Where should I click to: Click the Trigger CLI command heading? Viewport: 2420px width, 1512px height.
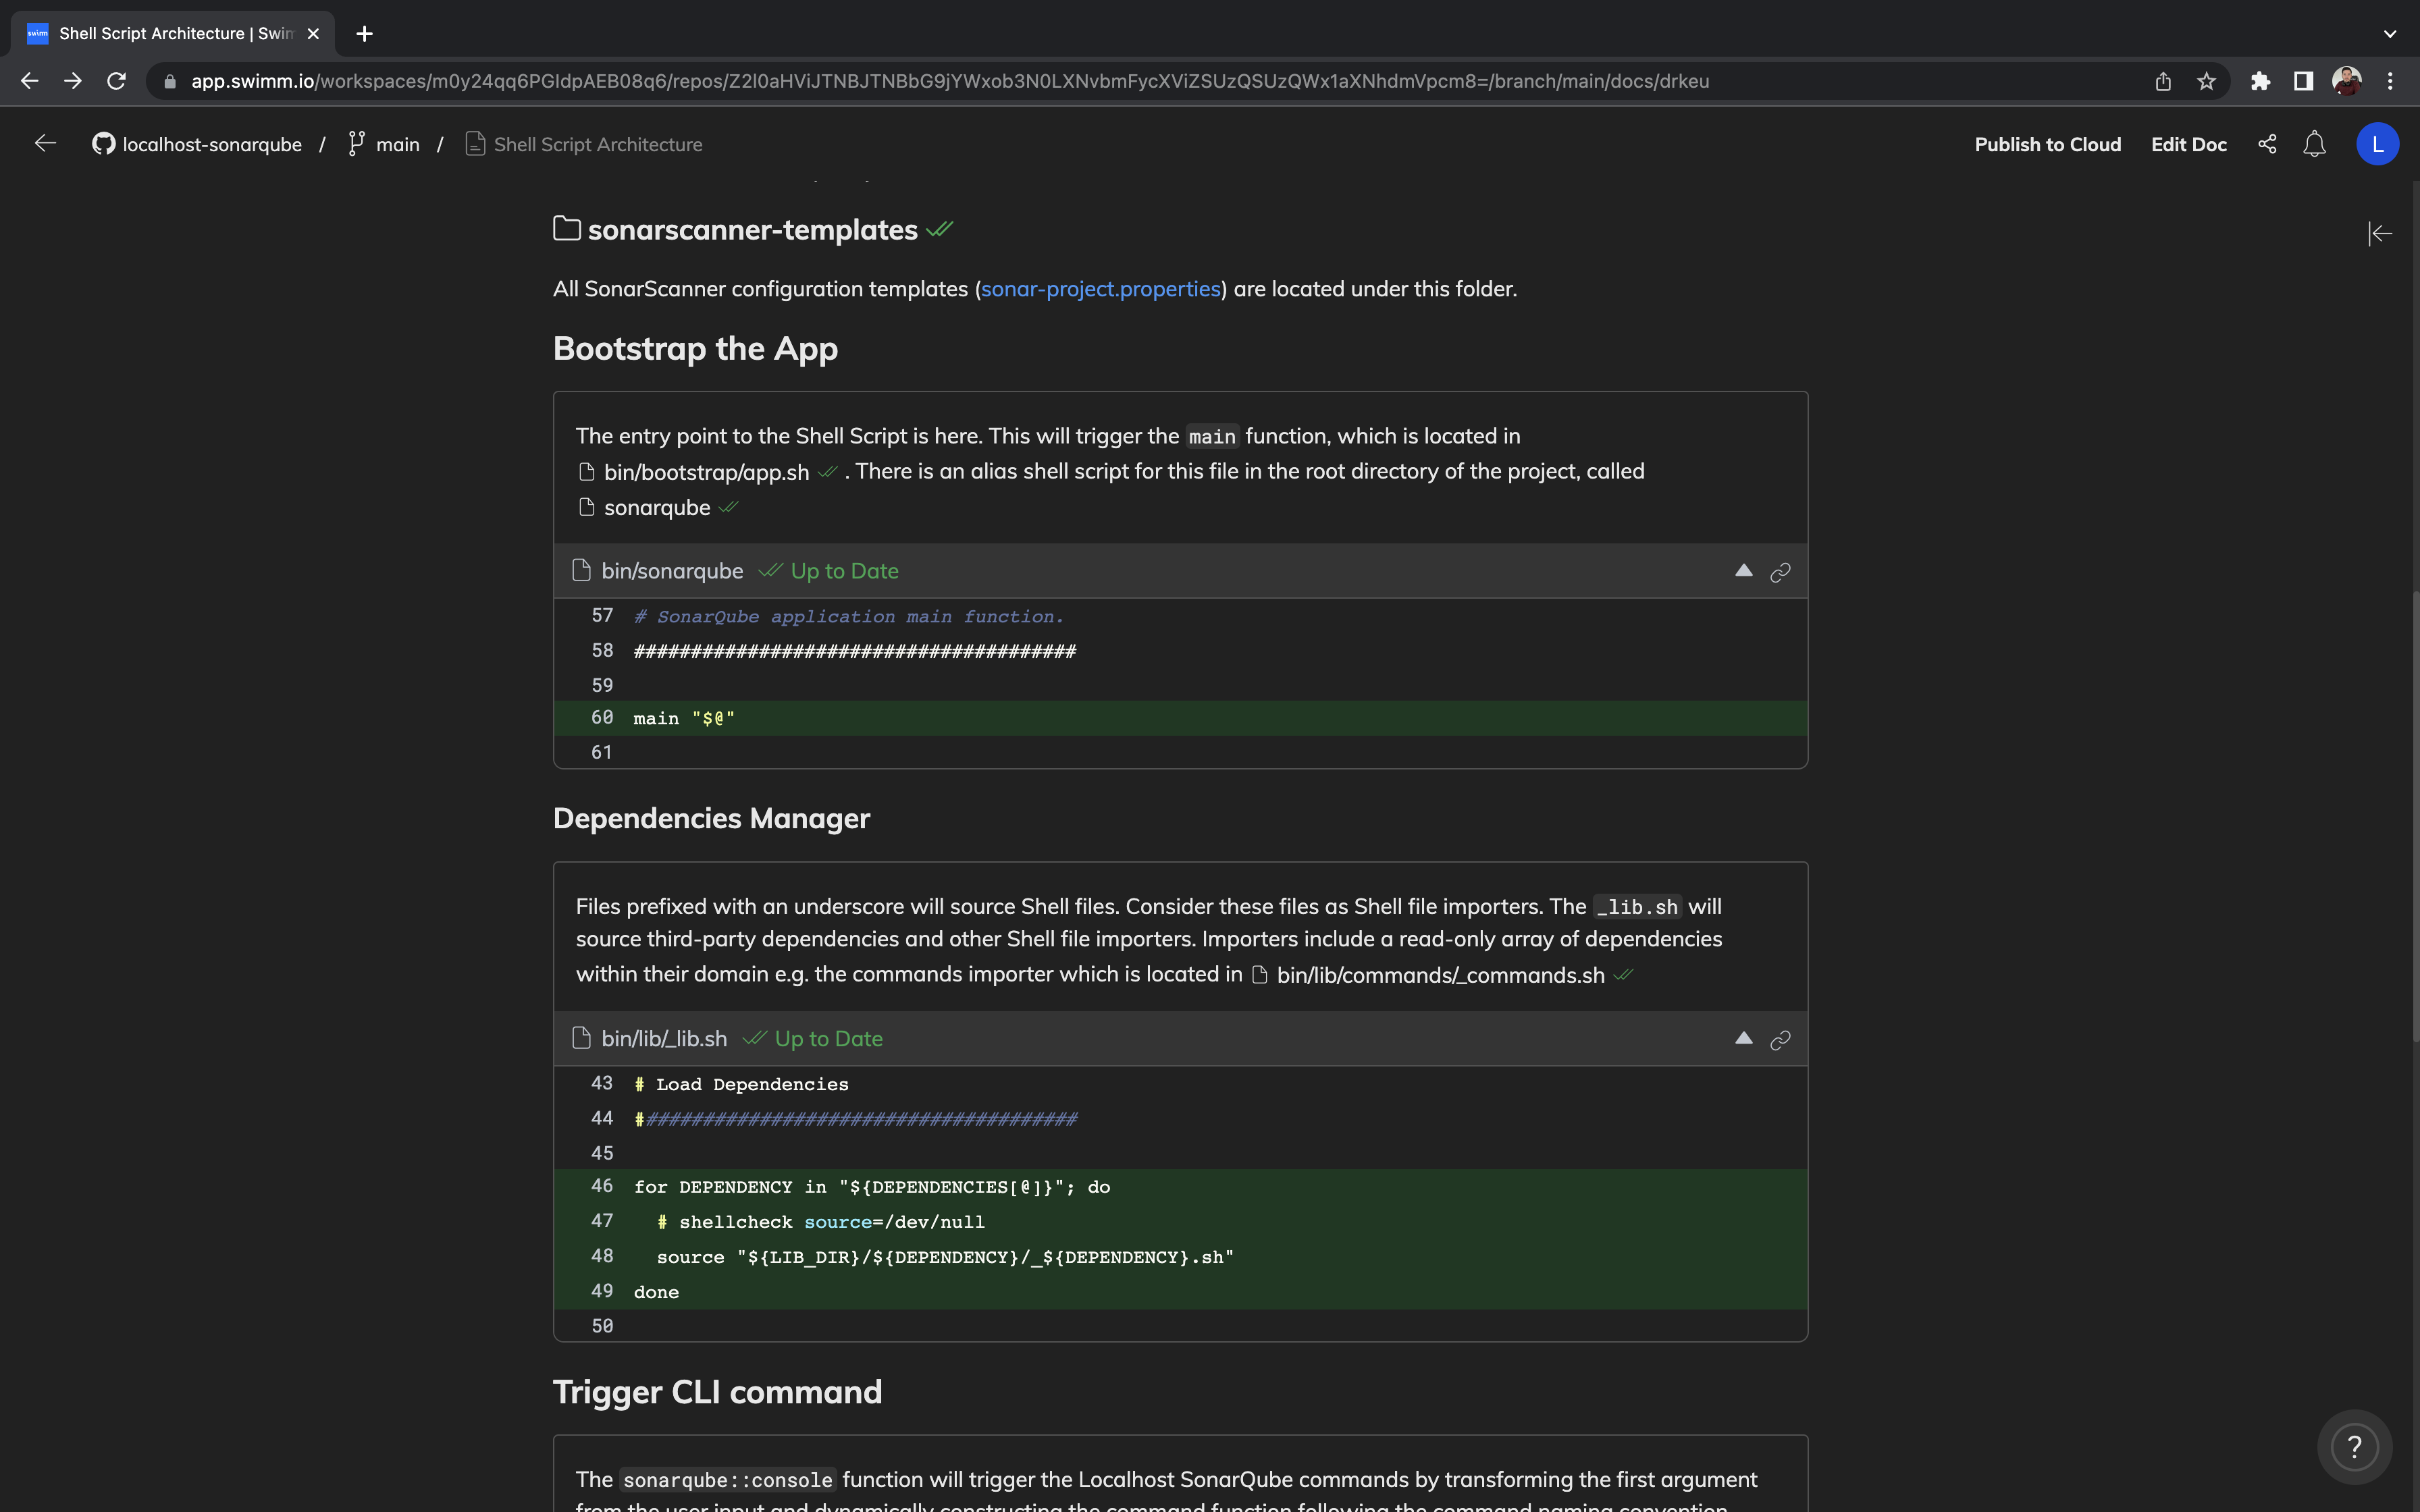(x=717, y=1392)
